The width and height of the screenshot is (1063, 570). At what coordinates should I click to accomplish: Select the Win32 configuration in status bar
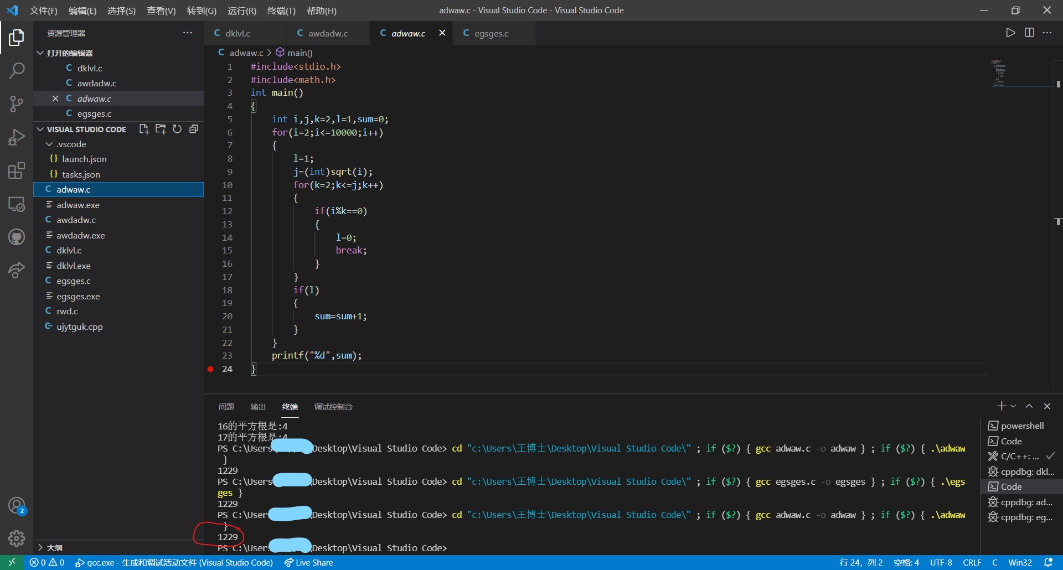[1020, 562]
